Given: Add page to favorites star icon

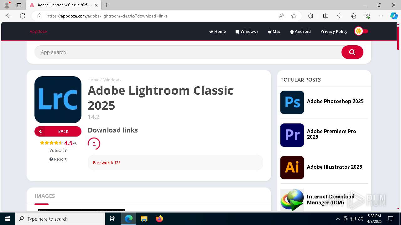Looking at the screenshot, I should 294,16.
